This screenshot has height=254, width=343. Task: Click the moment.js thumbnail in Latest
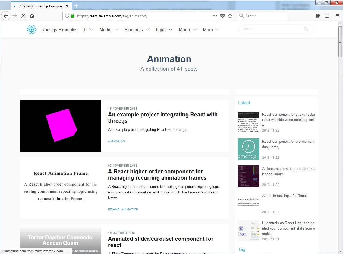click(248, 149)
